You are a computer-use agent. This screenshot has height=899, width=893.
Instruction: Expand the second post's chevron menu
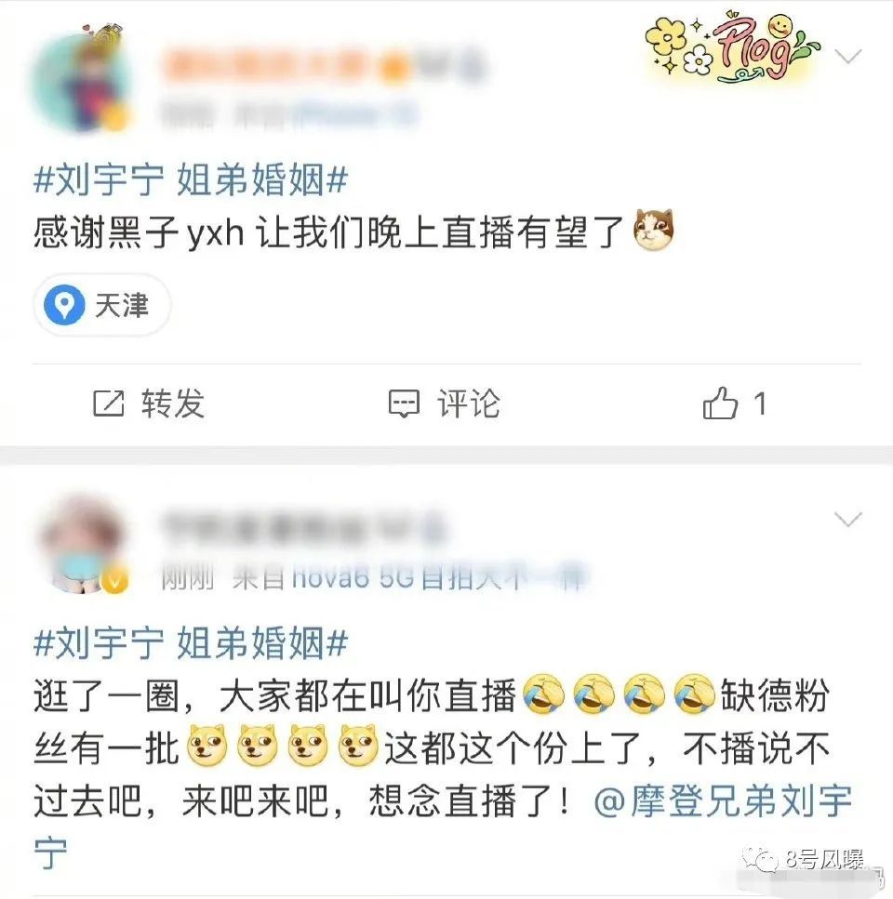[x=848, y=520]
